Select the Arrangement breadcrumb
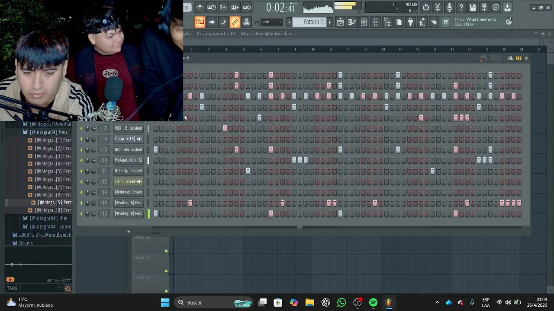554x311 pixels. coord(211,34)
